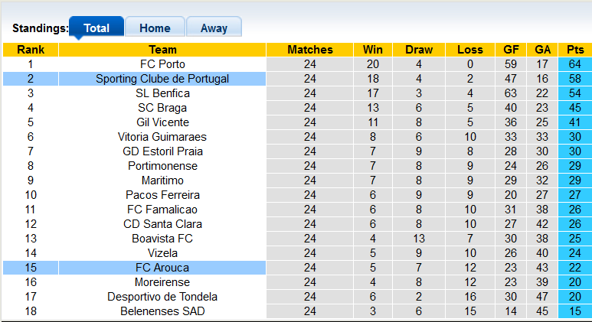Select Gil Vicente in the table
The height and width of the screenshot is (322, 592).
162,122
